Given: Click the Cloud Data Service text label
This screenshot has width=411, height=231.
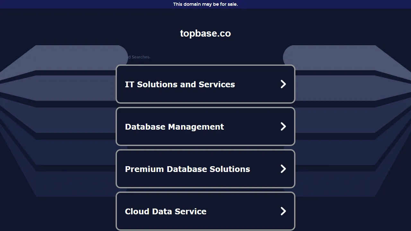Looking at the screenshot, I should pos(166,211).
